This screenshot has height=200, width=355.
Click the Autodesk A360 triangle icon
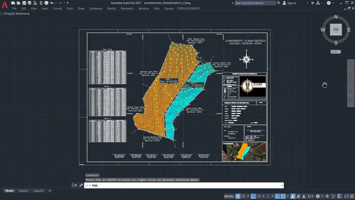(x=318, y=3)
